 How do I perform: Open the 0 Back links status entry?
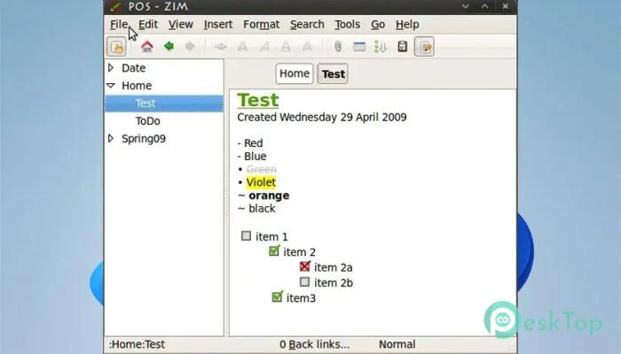click(x=314, y=344)
